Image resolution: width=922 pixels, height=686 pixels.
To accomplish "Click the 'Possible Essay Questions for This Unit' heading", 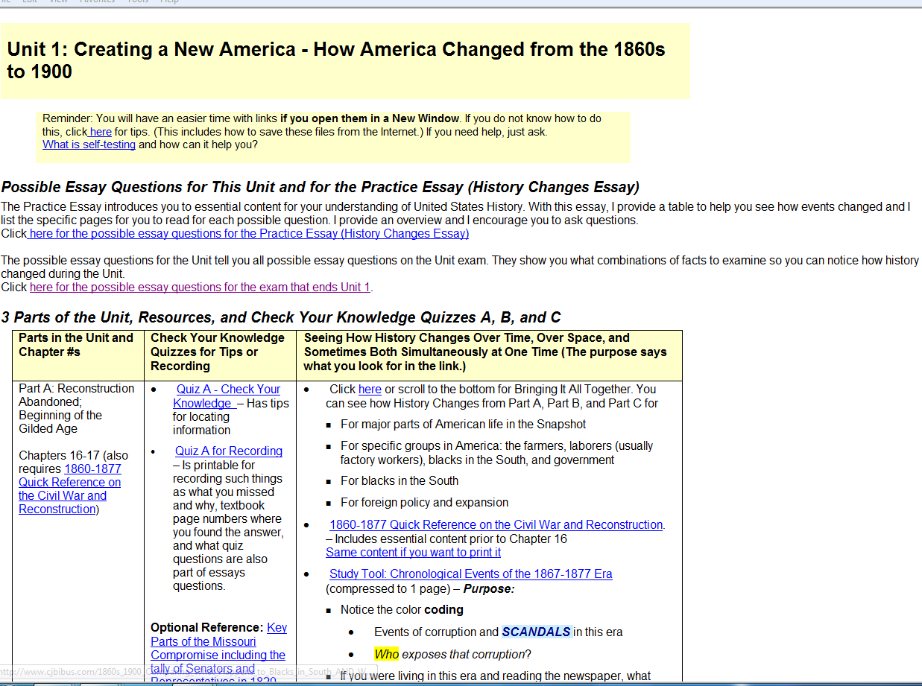I will pos(321,187).
